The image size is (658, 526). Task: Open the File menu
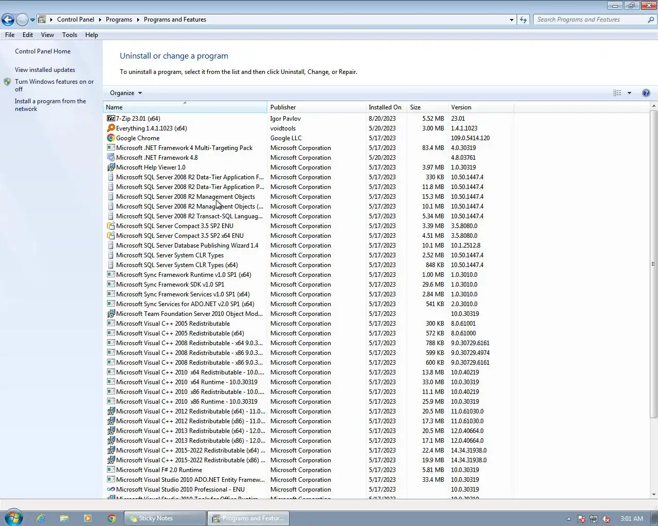[x=10, y=35]
